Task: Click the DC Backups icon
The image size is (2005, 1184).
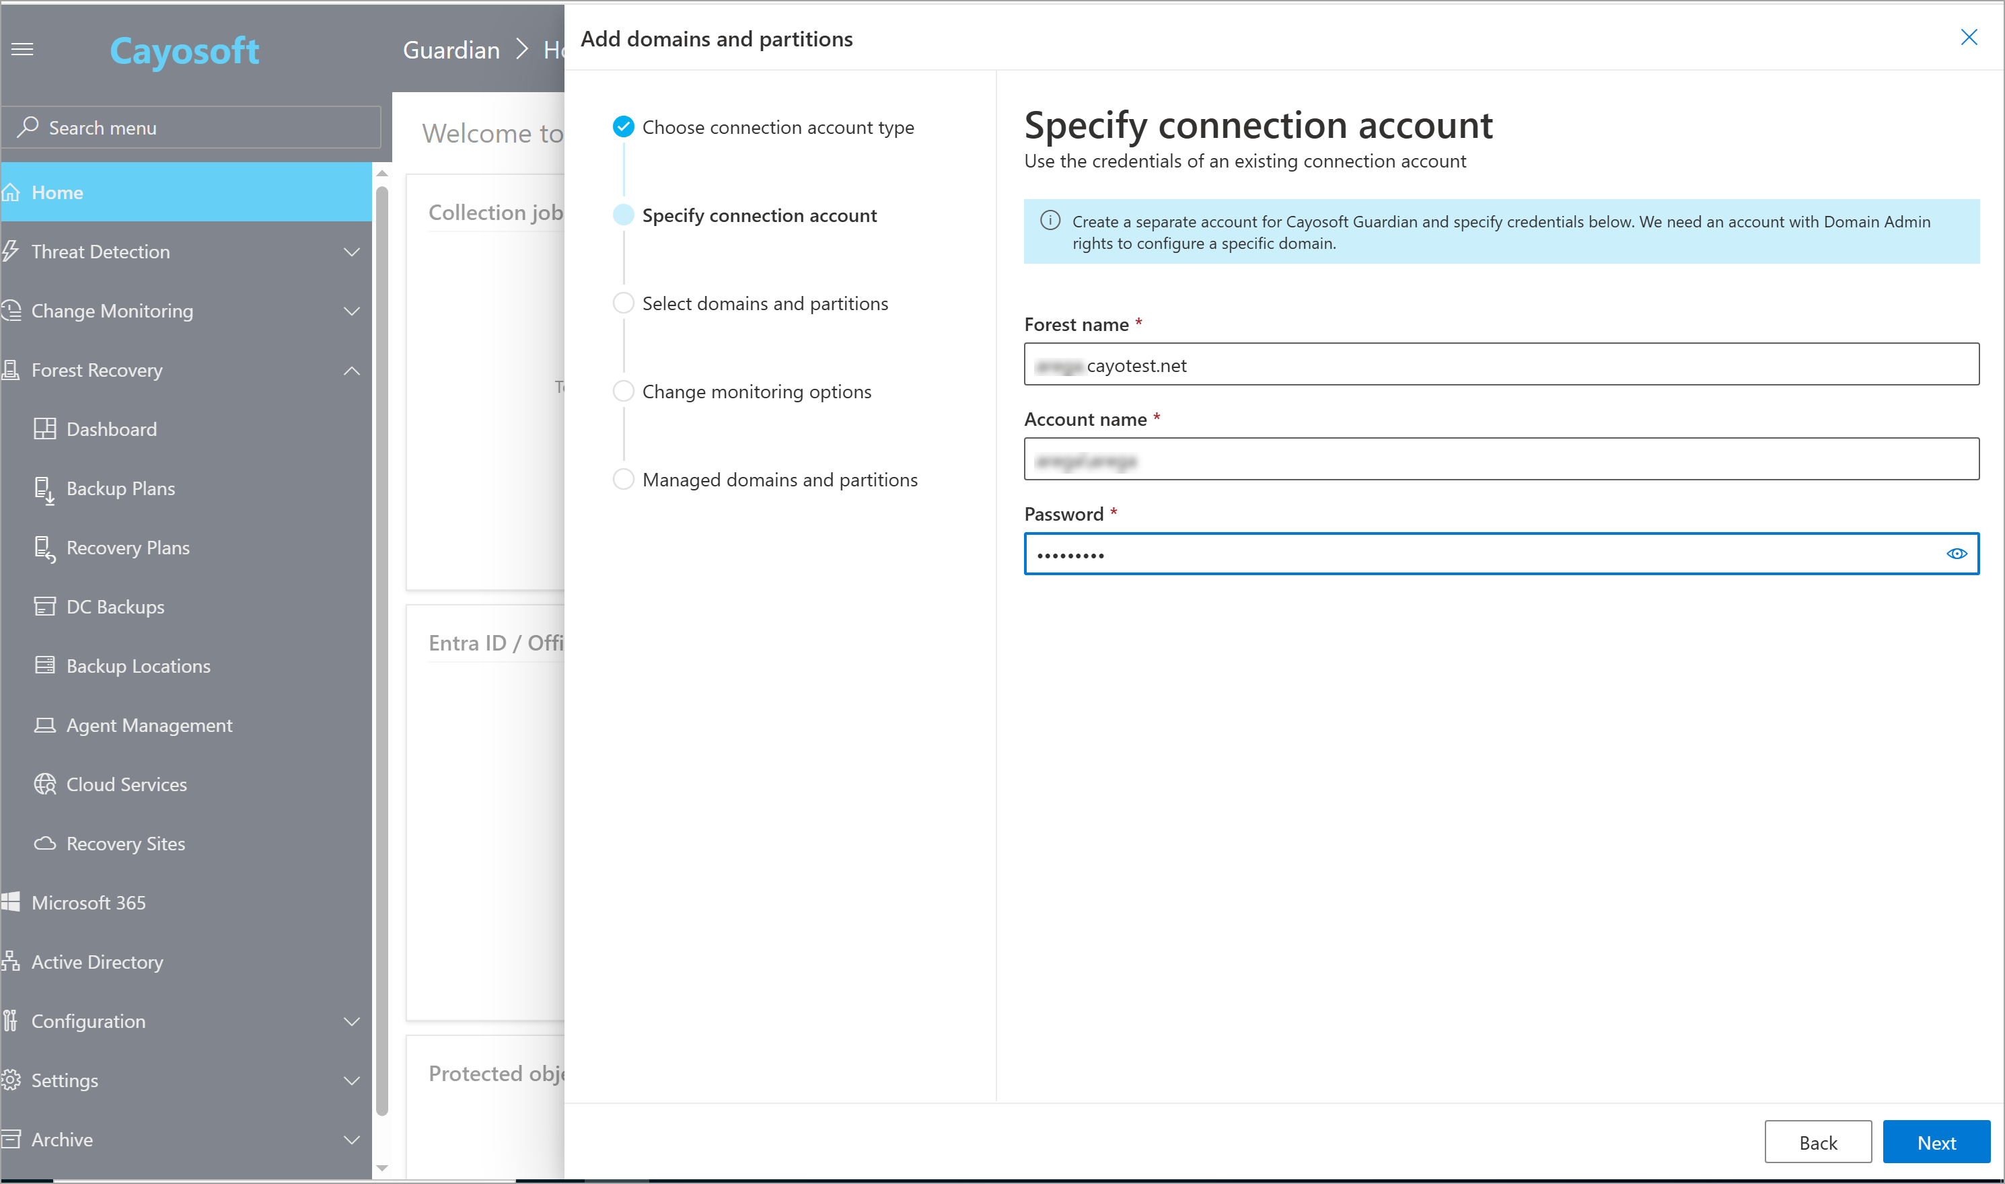Action: point(44,607)
